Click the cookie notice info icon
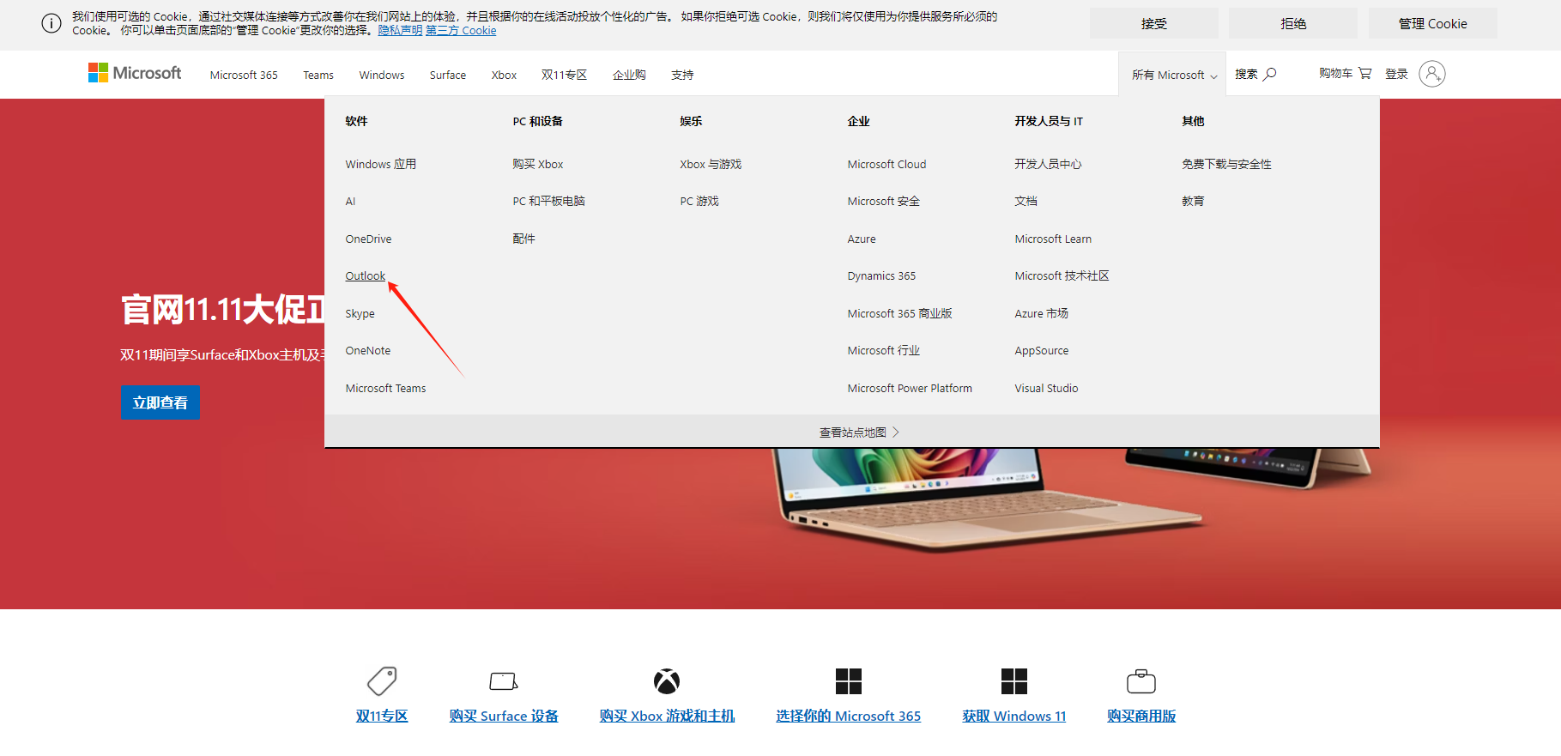Image resolution: width=1561 pixels, height=756 pixels. pyautogui.click(x=51, y=23)
